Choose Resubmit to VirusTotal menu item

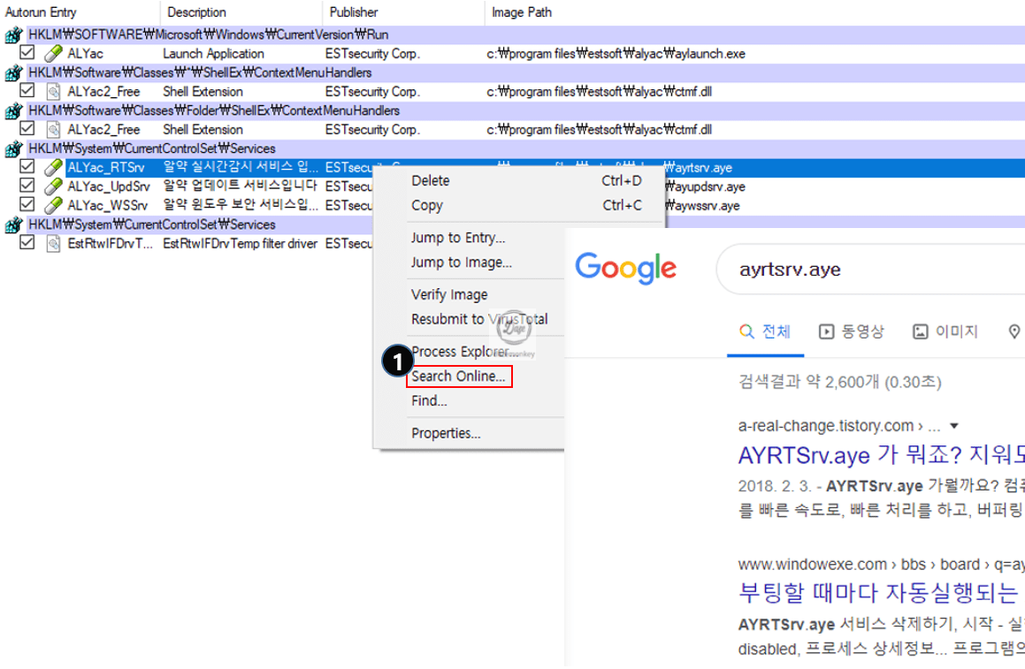pyautogui.click(x=479, y=319)
